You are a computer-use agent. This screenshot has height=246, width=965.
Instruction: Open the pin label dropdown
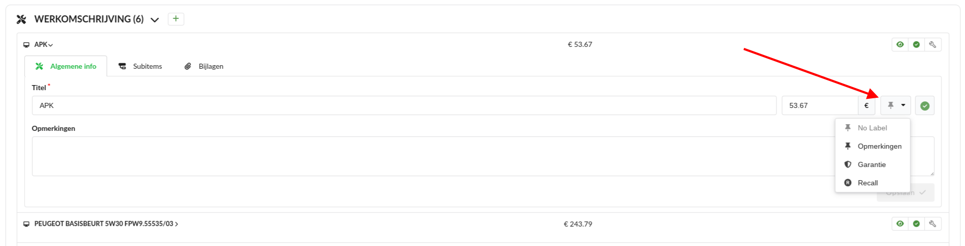[896, 105]
